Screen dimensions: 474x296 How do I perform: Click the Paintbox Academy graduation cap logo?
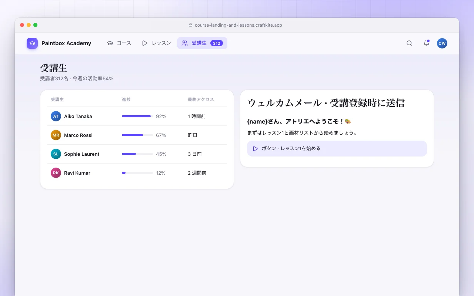(x=32, y=43)
